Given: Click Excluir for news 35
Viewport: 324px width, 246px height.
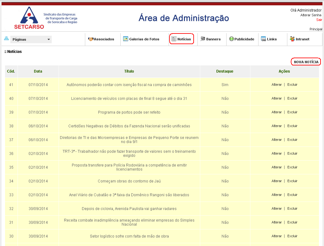Looking at the screenshot, I should [x=292, y=167].
